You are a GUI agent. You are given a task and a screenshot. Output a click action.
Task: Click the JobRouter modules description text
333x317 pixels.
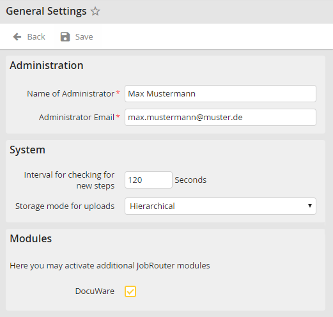pyautogui.click(x=110, y=266)
